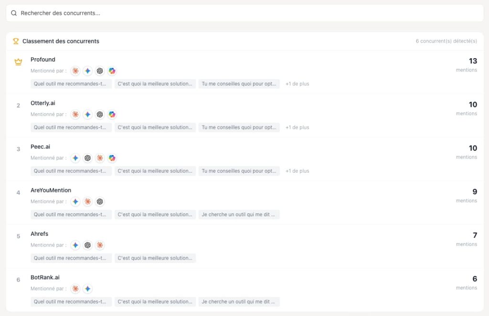The width and height of the screenshot is (489, 316).
Task: Open AreYouMention's "Je cherche un outil" chip
Action: click(x=239, y=215)
